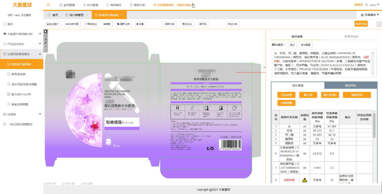Select 包装设计稿审核 sidebar item
The height and width of the screenshot is (194, 382).
[x=22, y=64]
